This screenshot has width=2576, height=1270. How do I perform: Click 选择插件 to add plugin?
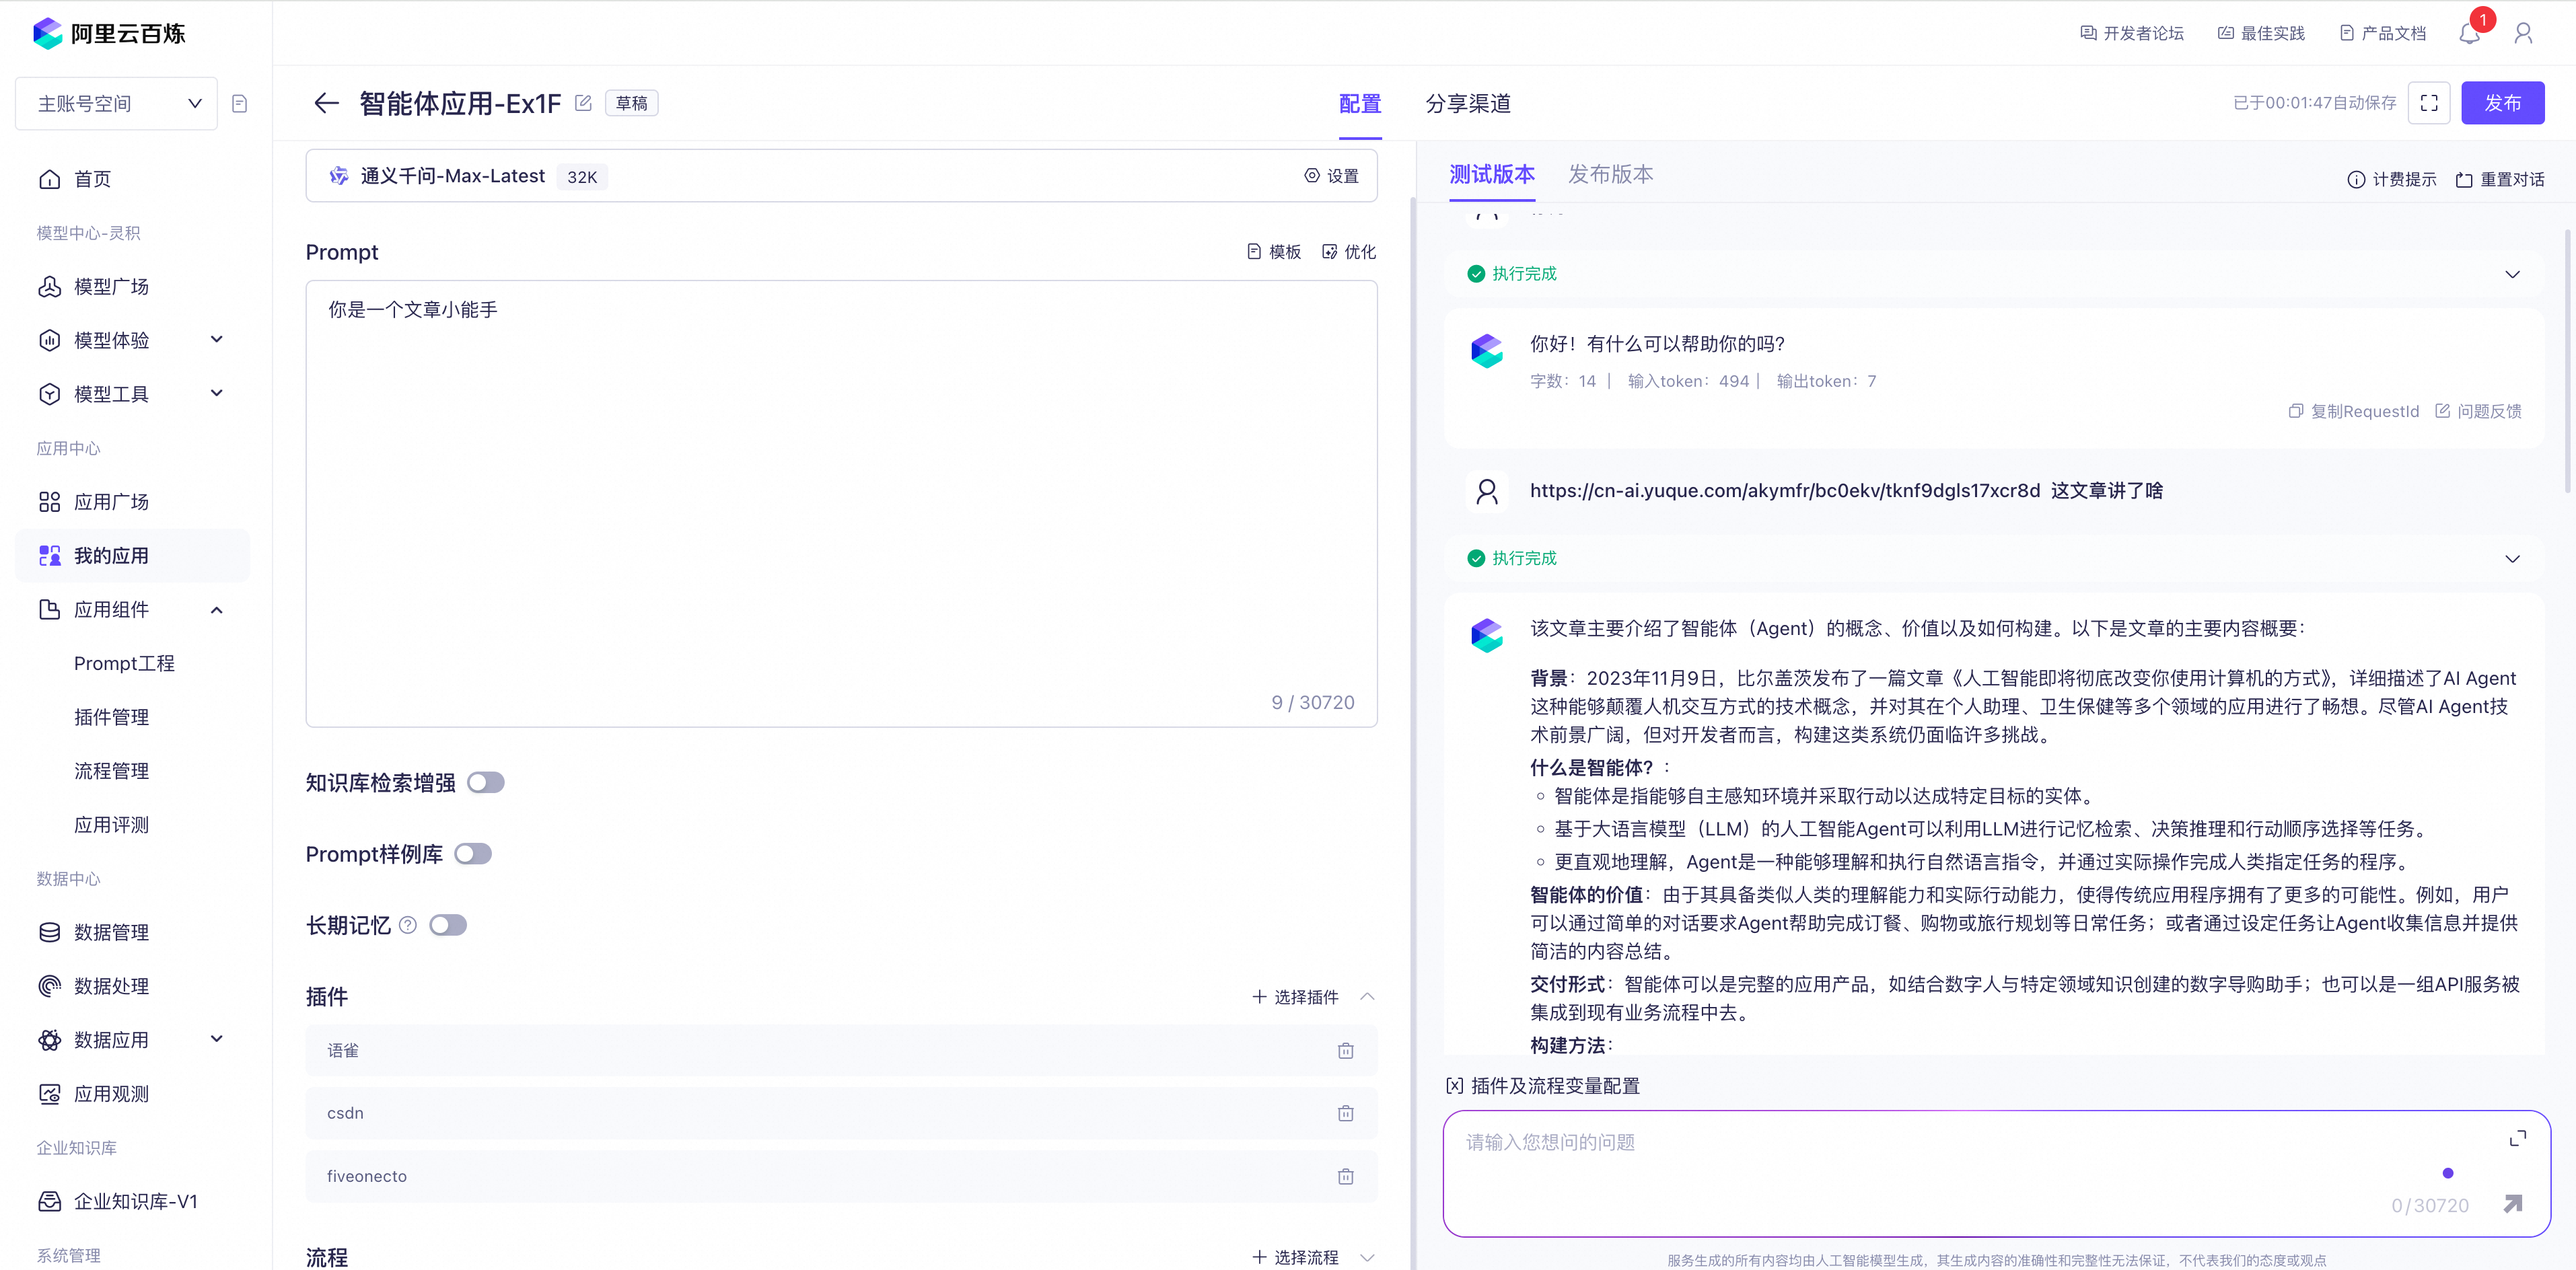coord(1295,997)
